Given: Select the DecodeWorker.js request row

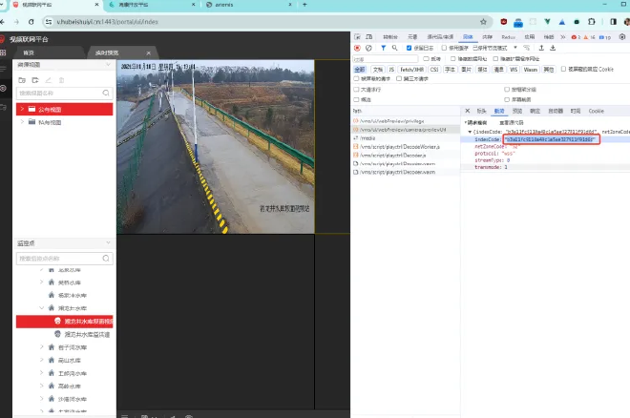Looking at the screenshot, I should (x=406, y=147).
